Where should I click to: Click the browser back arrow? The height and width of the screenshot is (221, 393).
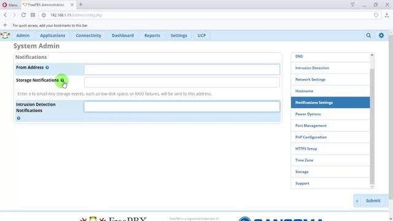click(x=6, y=15)
